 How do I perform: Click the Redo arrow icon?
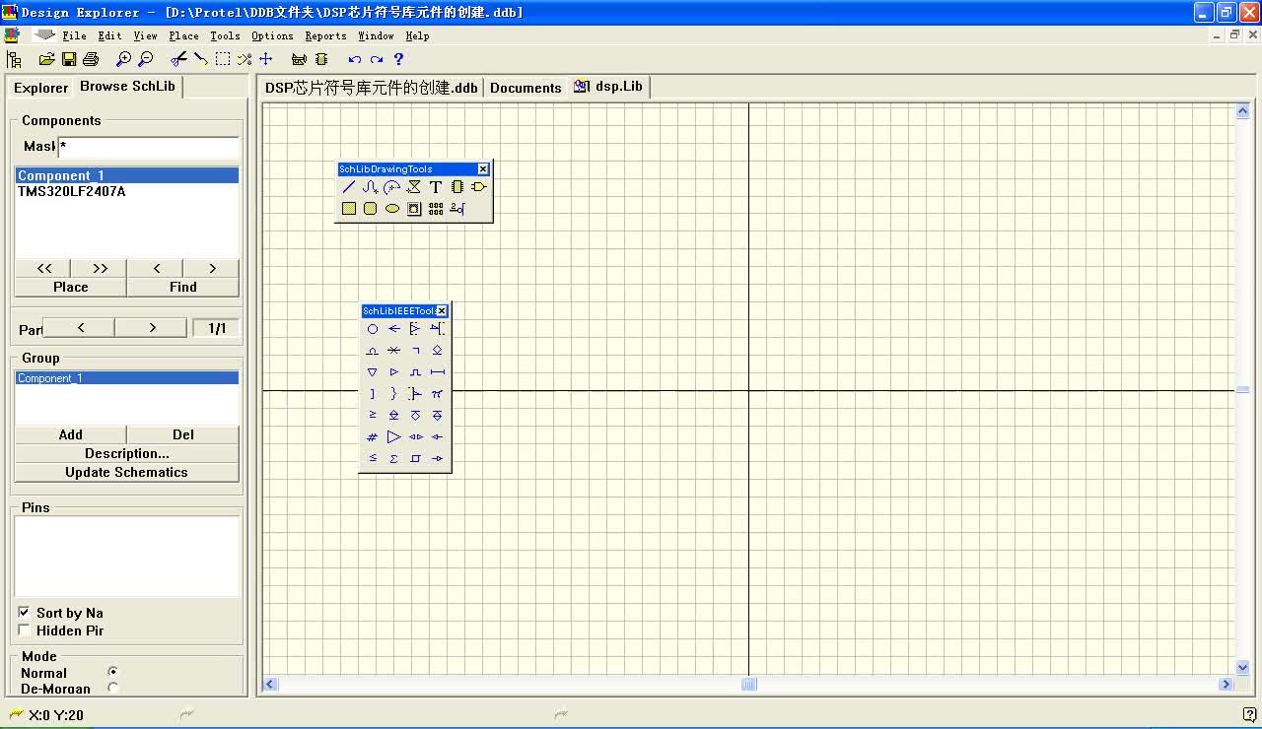tap(377, 60)
